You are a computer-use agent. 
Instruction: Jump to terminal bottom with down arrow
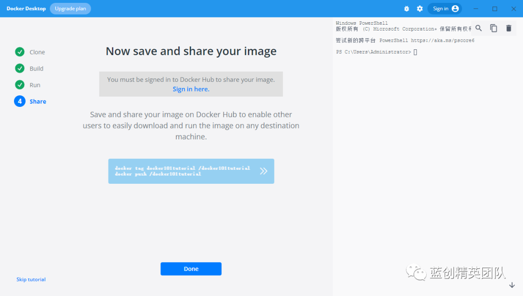tap(512, 285)
